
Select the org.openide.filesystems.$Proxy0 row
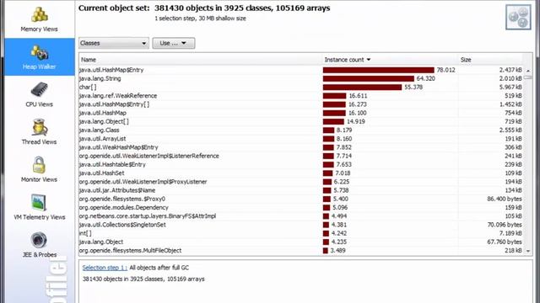[301, 199]
